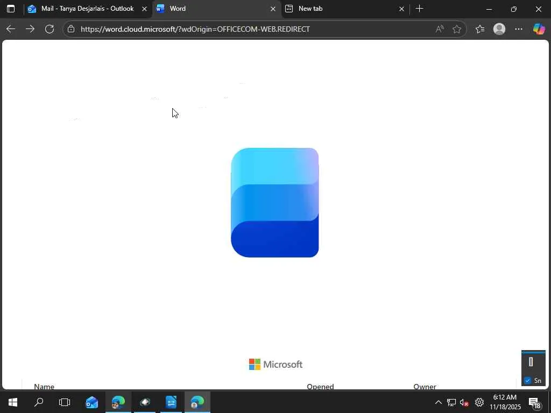Start Read aloud from the address bar

coord(440,29)
